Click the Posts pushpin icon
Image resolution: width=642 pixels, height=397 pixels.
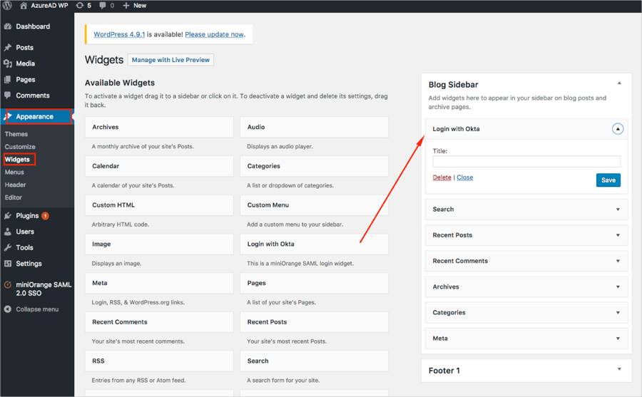(x=8, y=48)
